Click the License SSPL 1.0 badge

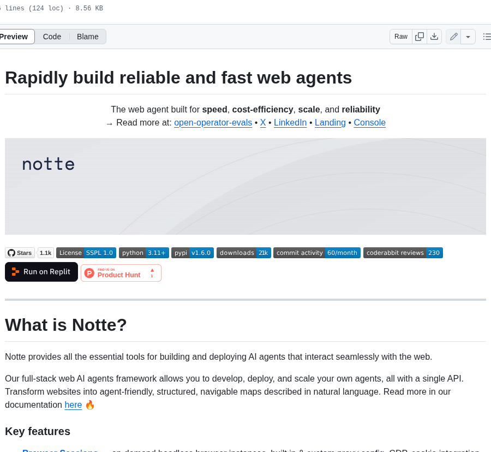(86, 252)
